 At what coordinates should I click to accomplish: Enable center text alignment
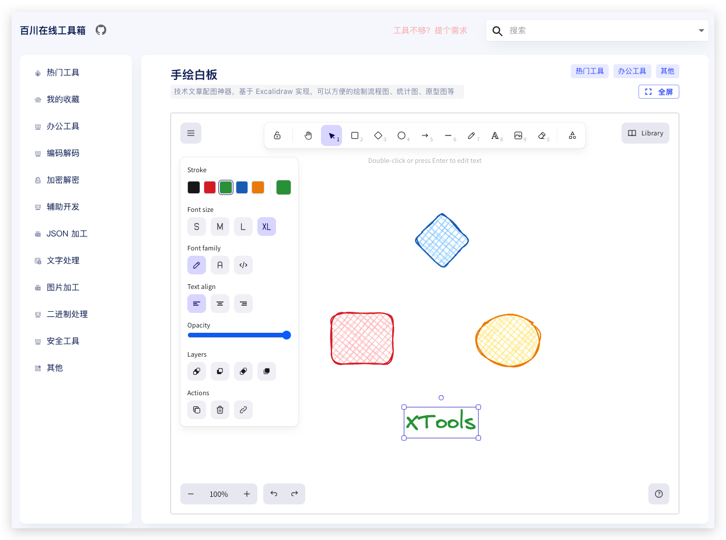point(220,304)
